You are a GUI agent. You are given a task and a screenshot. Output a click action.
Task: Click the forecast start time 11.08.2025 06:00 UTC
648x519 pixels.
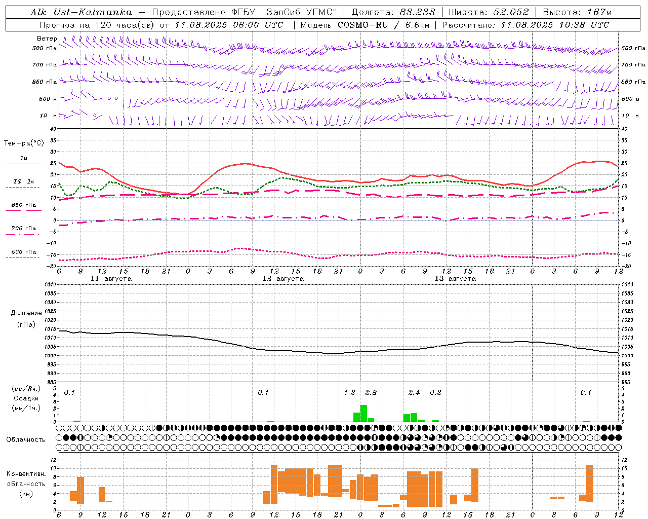pyautogui.click(x=229, y=25)
